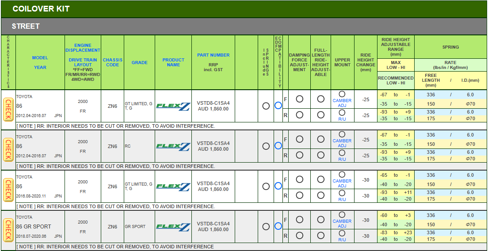Viewport: 488px width, 251px height.
Task: Click the include-springs circle in the 2016.08-2020.11 row
Action: tap(266, 186)
